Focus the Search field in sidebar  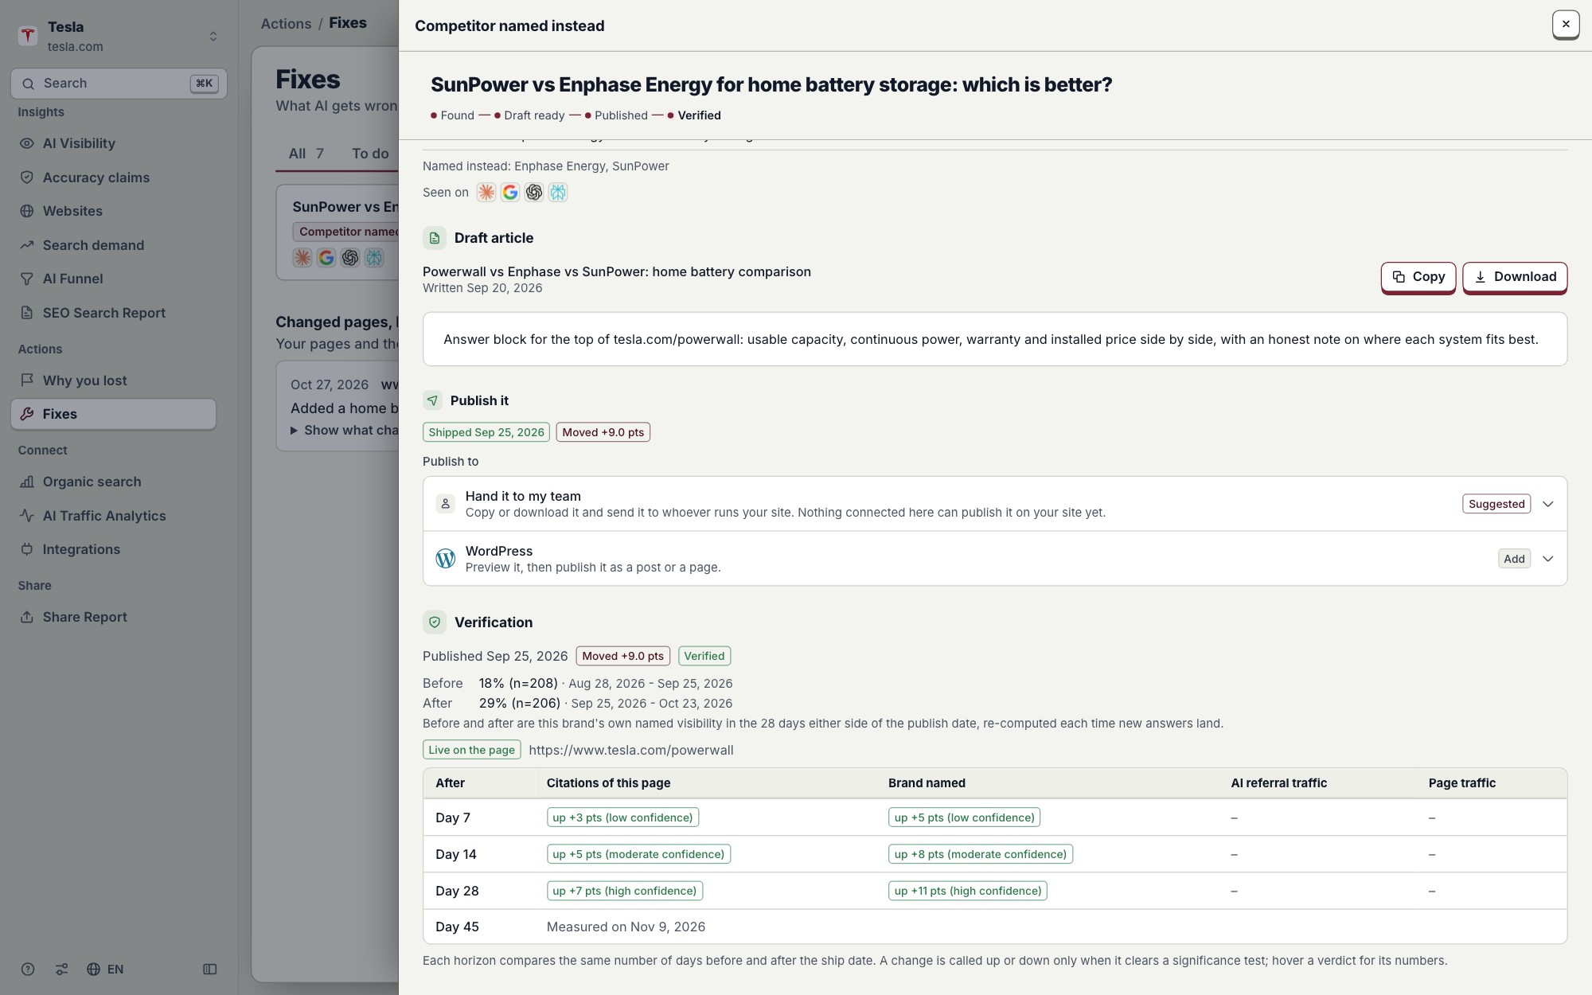(x=119, y=84)
